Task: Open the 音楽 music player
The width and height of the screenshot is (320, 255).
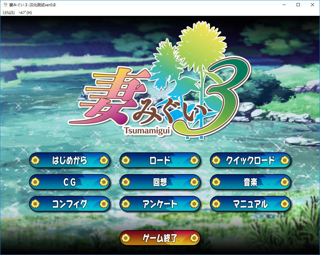Action: 250,182
